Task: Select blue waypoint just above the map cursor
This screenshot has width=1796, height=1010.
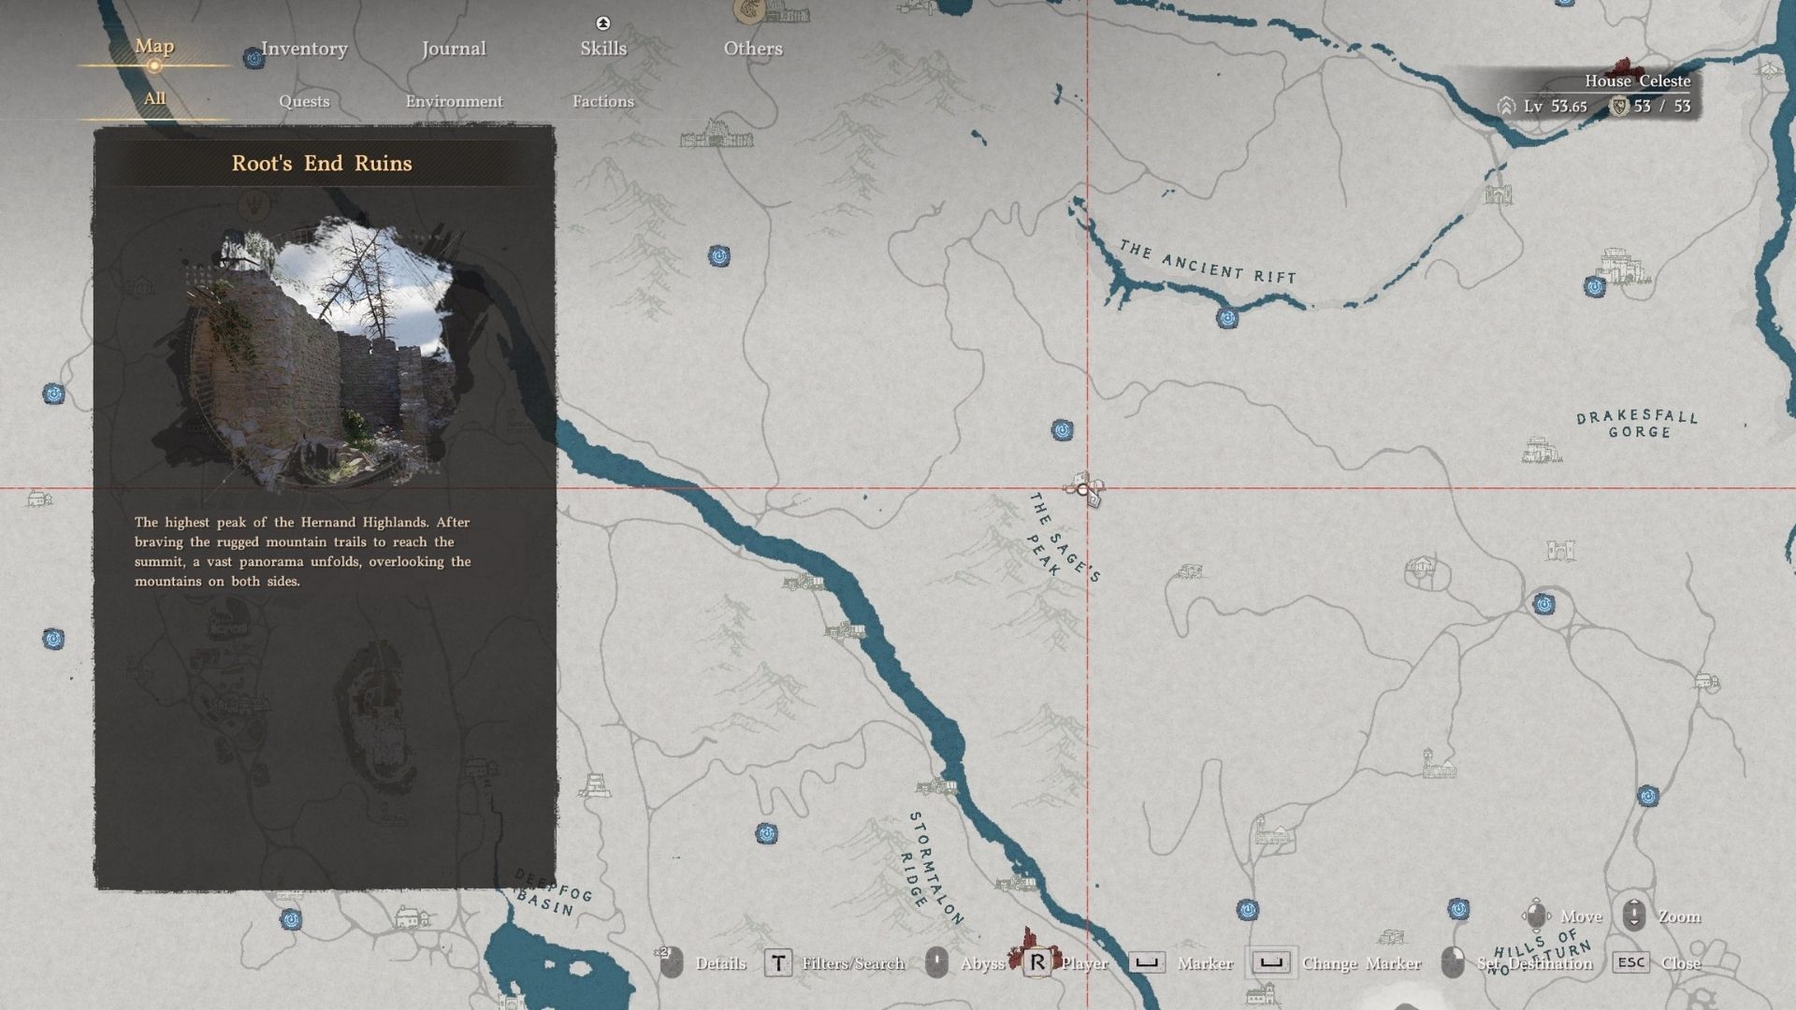Action: tap(1062, 430)
